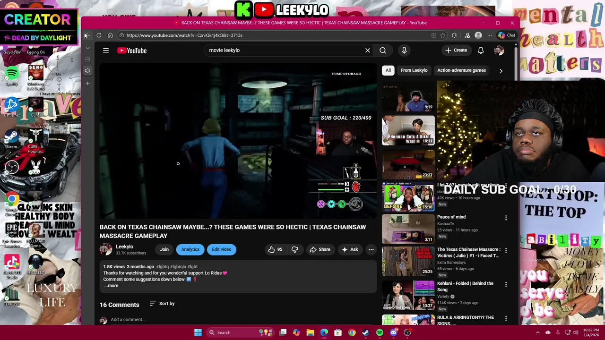Mute tab using sidebar speaker icon
Screen dimensions: 605x340
87,70
